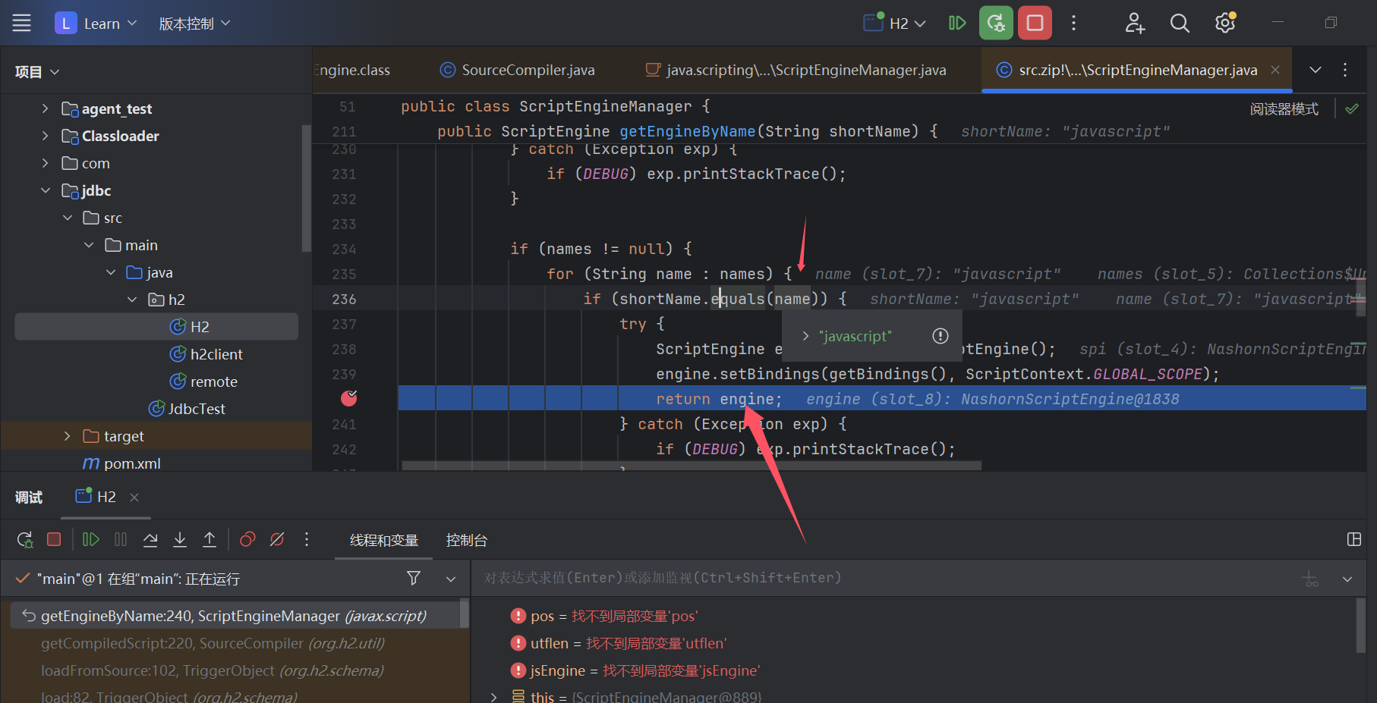Viewport: 1377px width, 703px height.
Task: Select the H2 debug session tab
Action: pyautogui.click(x=96, y=497)
